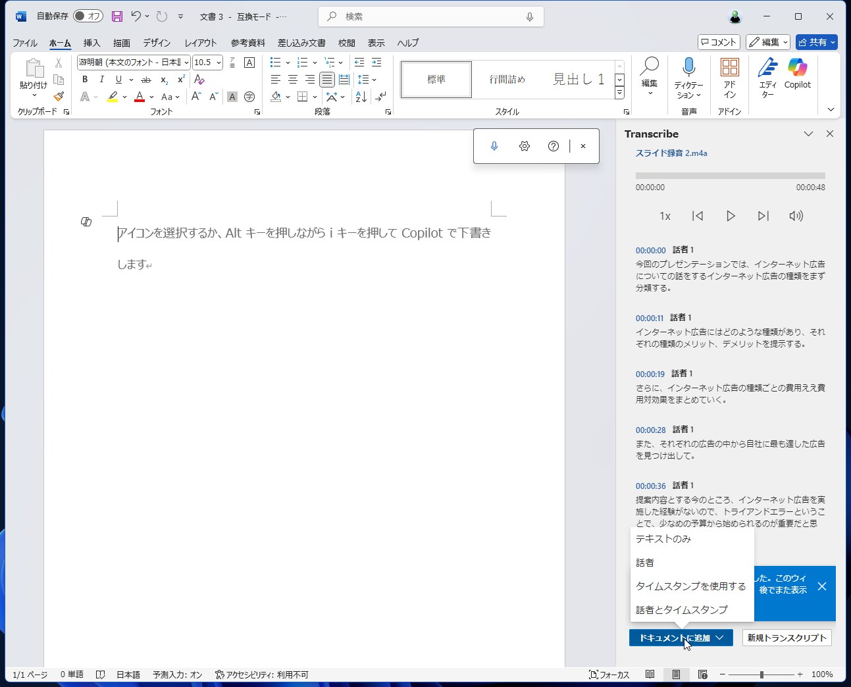
Task: Click the Share button
Action: point(816,42)
